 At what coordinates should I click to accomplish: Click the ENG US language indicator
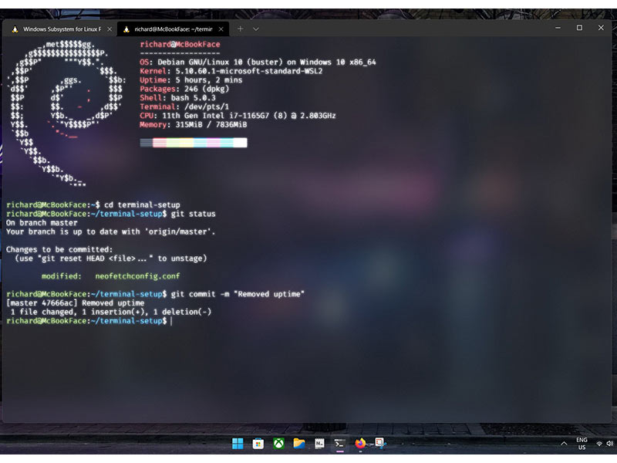pos(582,444)
